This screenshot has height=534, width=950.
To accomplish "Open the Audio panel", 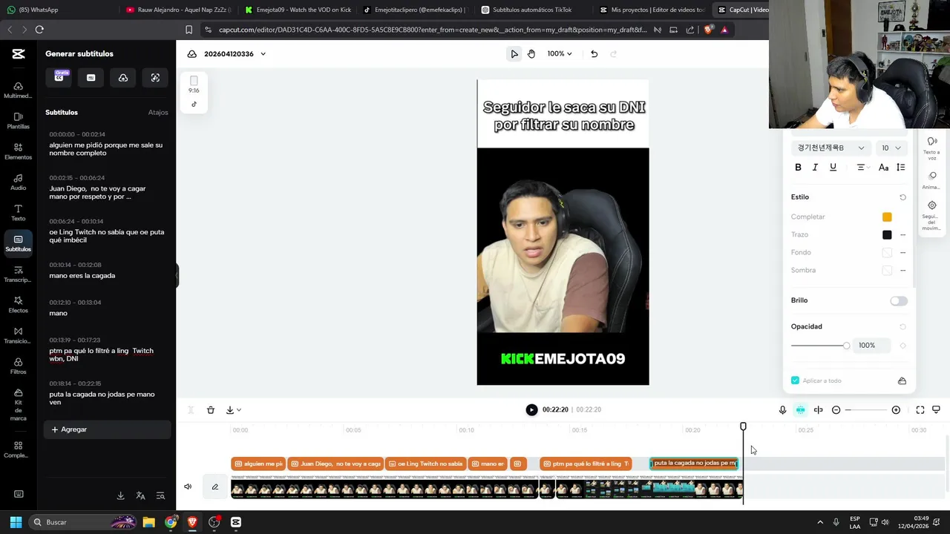I will (18, 182).
